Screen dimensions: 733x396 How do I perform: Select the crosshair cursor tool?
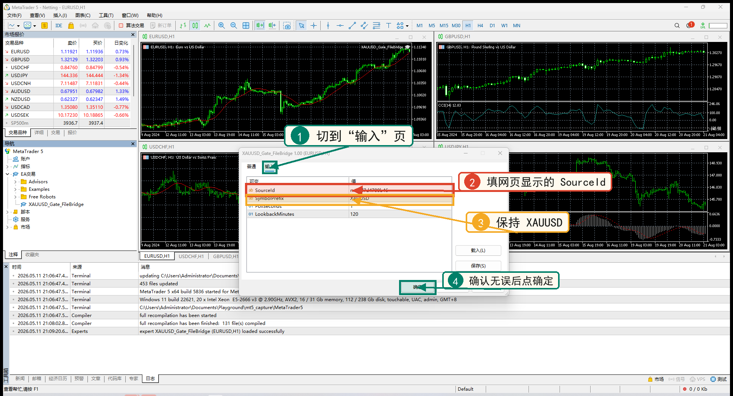click(x=313, y=25)
